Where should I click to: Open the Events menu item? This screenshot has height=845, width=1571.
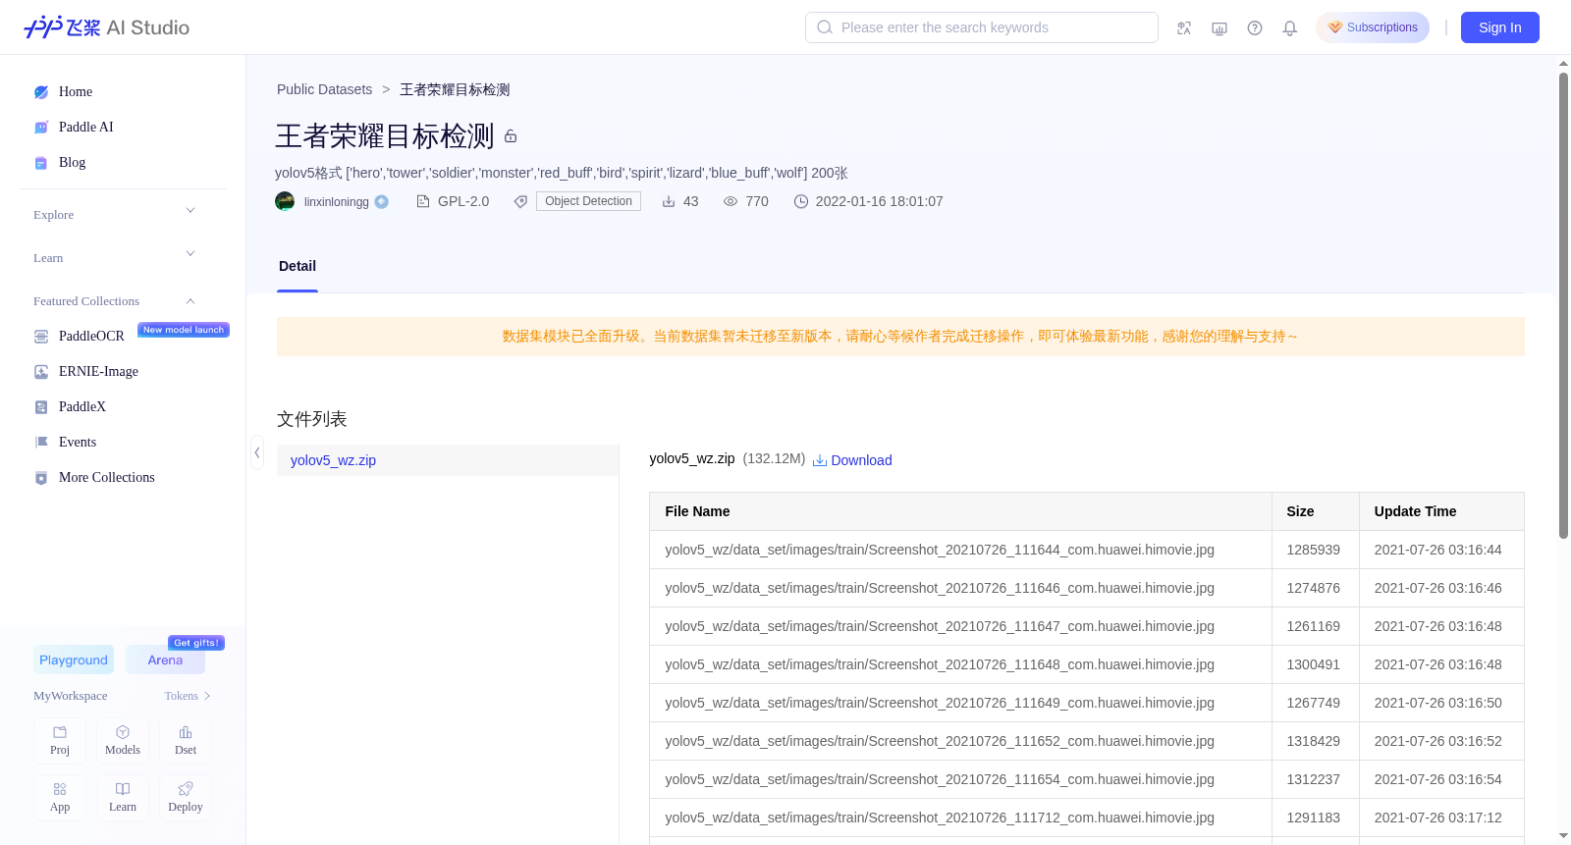coord(78,443)
